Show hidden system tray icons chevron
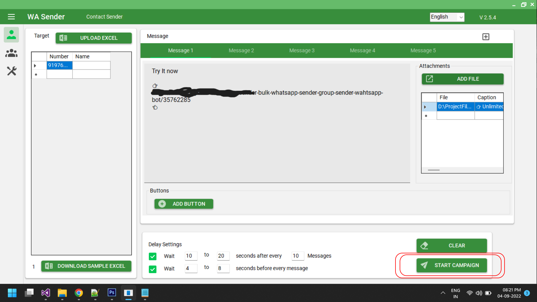The height and width of the screenshot is (302, 537). click(x=443, y=293)
